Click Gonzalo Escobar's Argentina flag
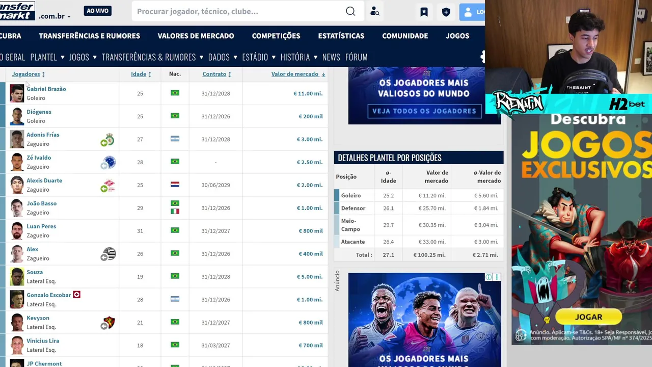 point(175,299)
